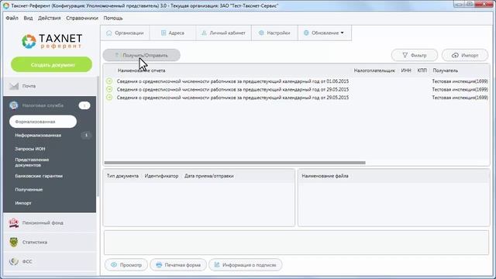The width and height of the screenshot is (496, 279).
Task: Click the Импорт button at top right
Action: 465,55
